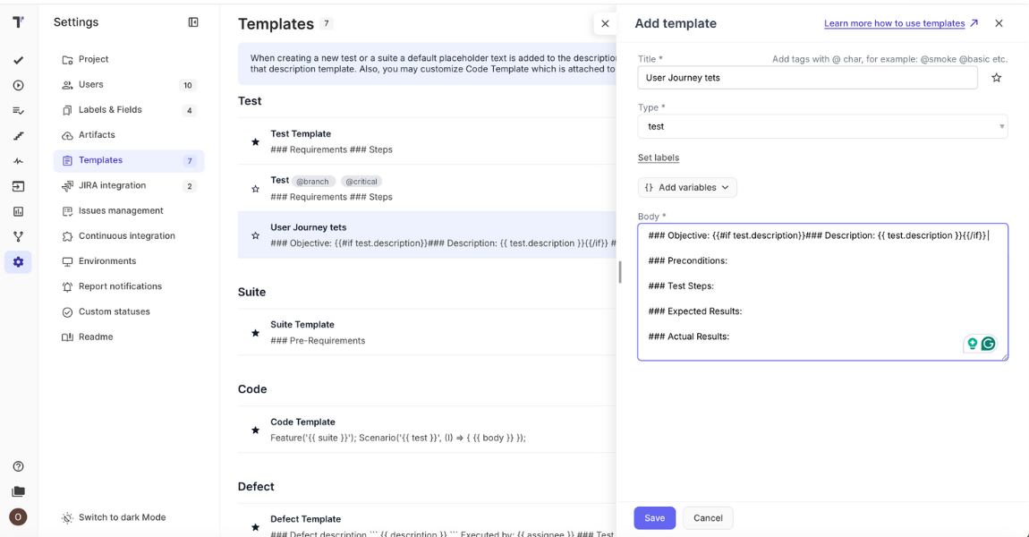Collapse the settings sidebar with the panel icon
1029x537 pixels.
click(193, 21)
